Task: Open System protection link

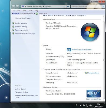Action: [x=22, y=30]
